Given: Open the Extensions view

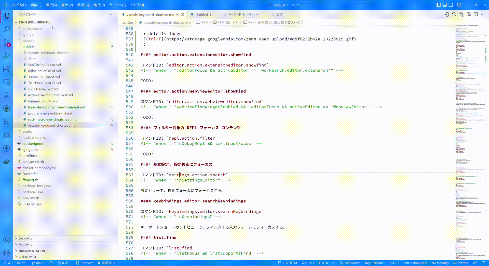Looking at the screenshot, I should tap(7, 69).
